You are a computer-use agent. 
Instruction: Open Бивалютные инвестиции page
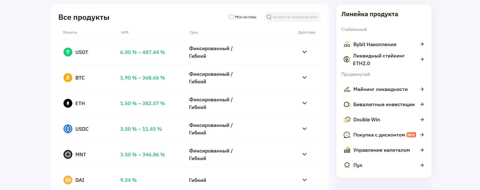coord(384,104)
